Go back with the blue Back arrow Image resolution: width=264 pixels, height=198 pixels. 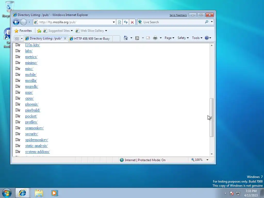pyautogui.click(x=16, y=22)
